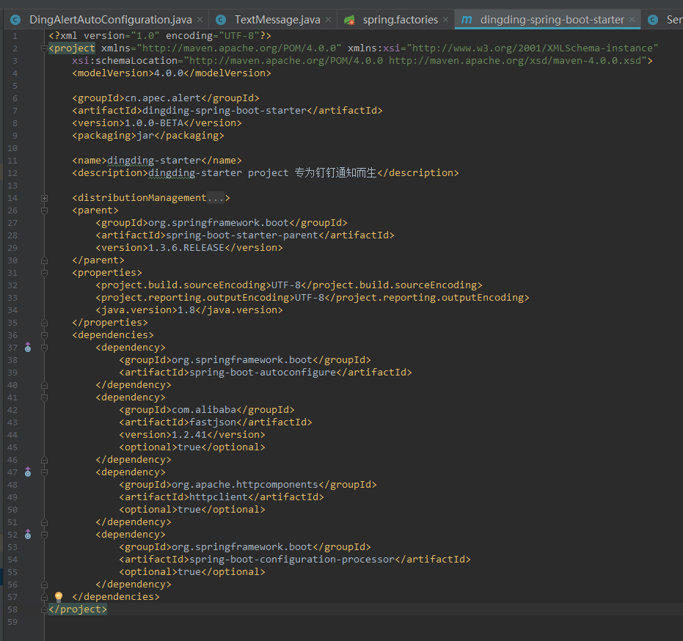Click the Maven icon on the dingding-spring-boot-starter tab
Viewport: 683px width, 641px height.
(x=467, y=20)
